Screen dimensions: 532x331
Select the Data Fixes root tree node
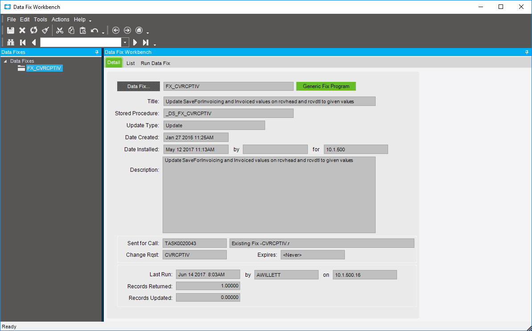click(22, 61)
